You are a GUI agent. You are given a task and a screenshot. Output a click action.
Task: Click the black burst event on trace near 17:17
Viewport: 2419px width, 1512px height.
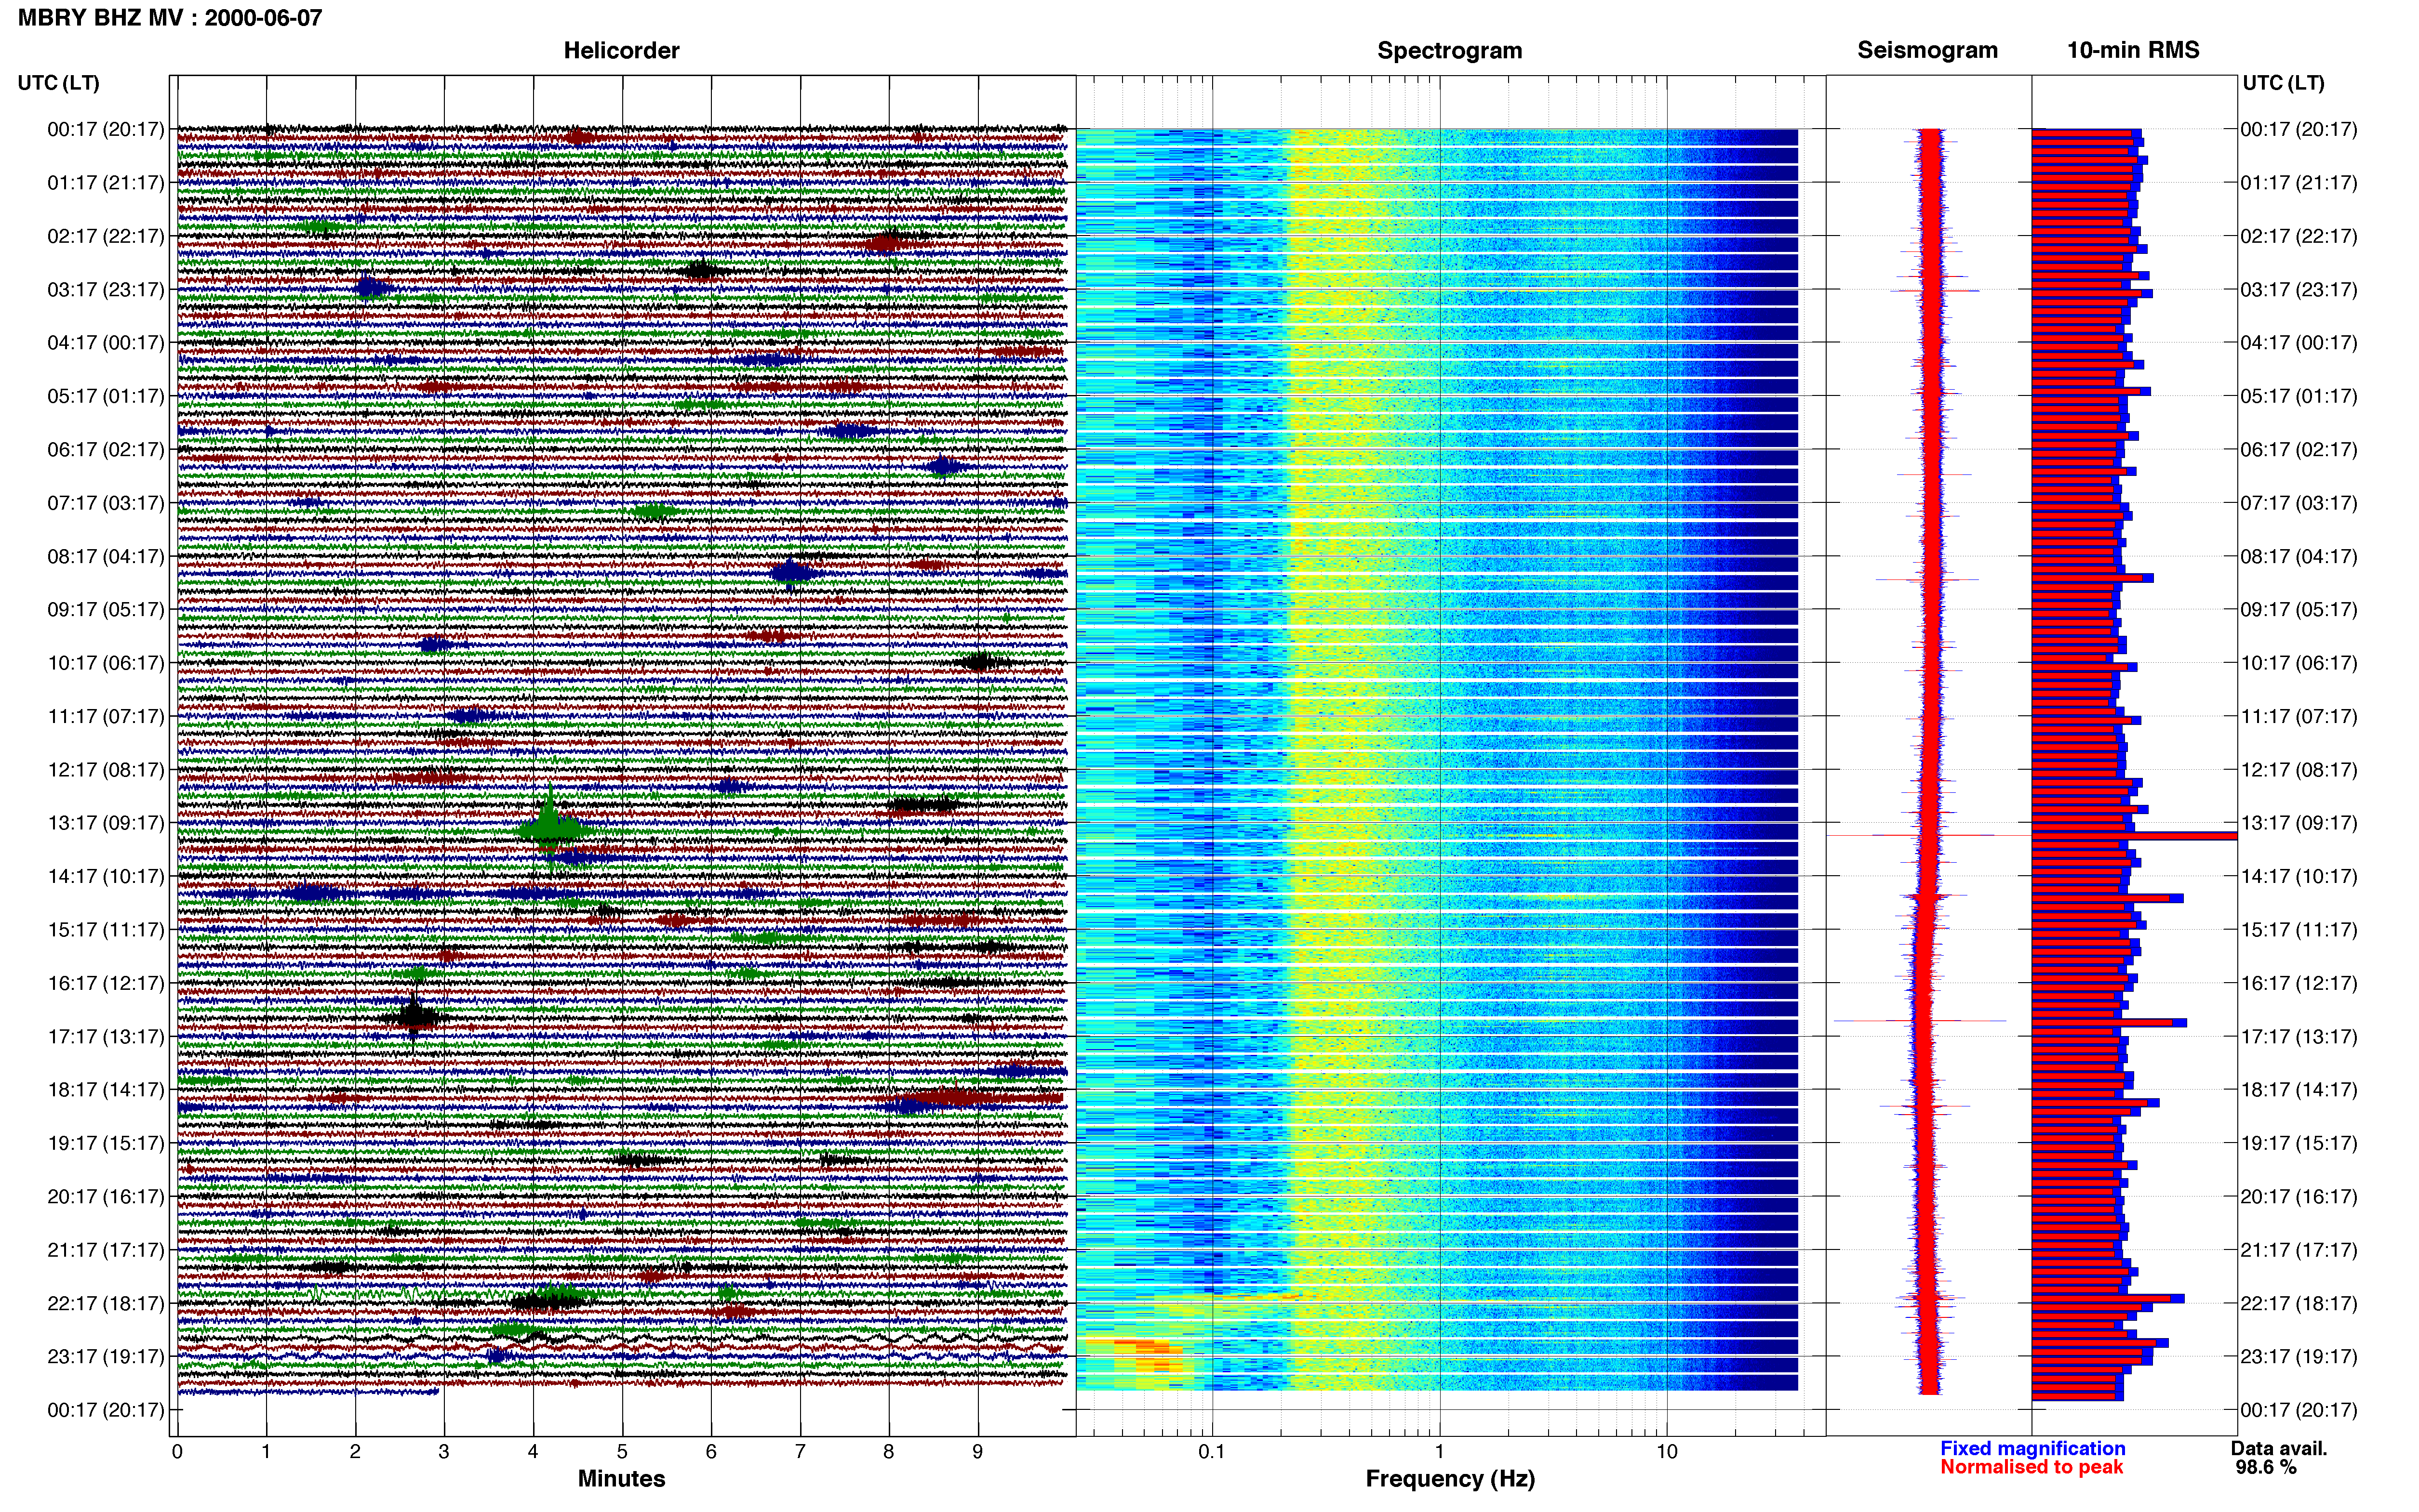point(414,1017)
